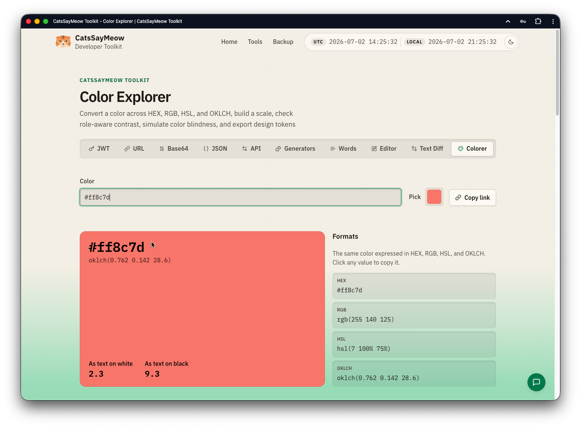The width and height of the screenshot is (581, 428).
Task: Click the oklch text in preview card
Action: click(130, 260)
